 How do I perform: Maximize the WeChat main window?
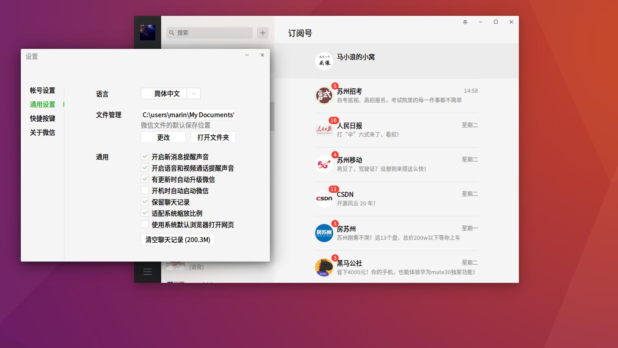[x=496, y=22]
